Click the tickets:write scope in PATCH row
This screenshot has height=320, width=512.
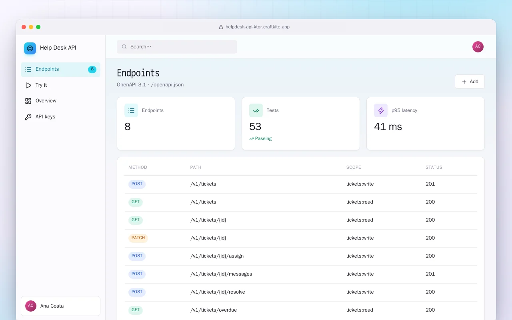click(x=360, y=238)
